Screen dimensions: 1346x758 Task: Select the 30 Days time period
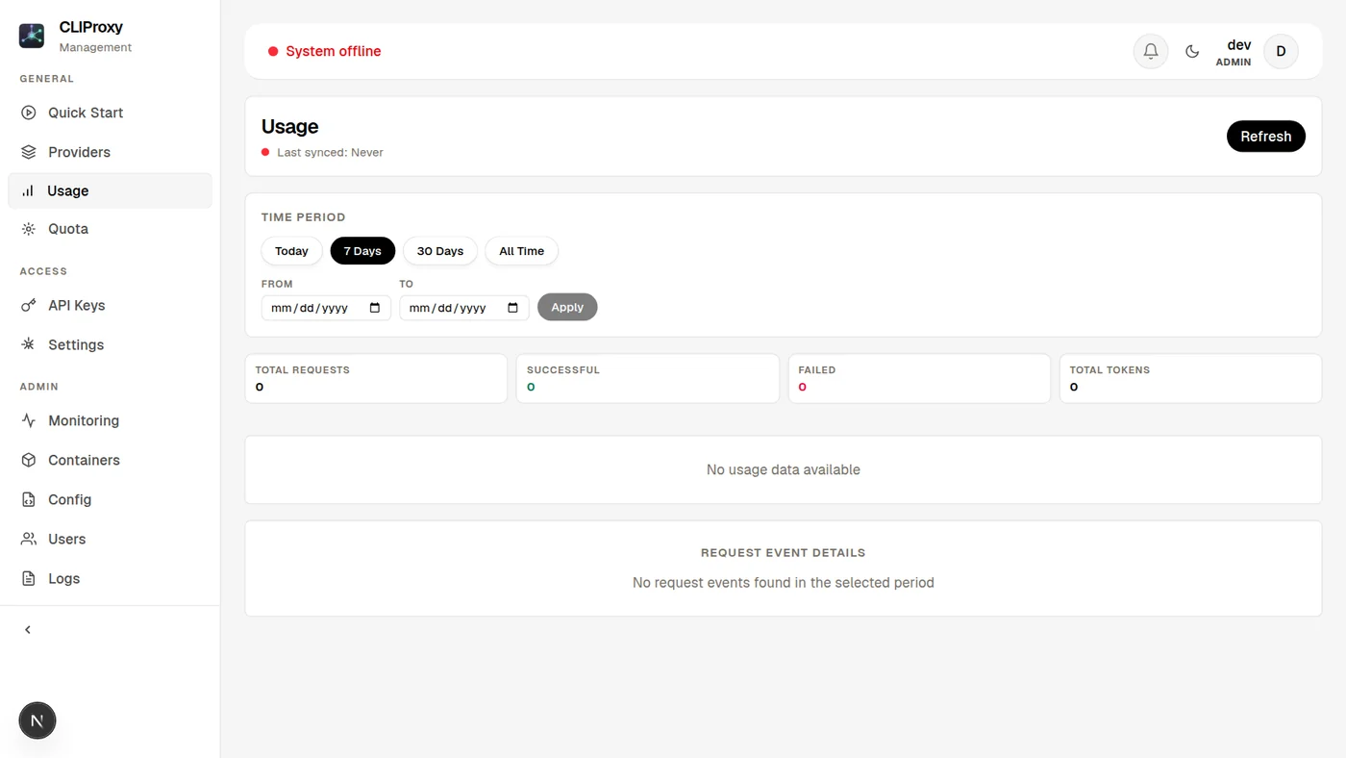click(x=440, y=251)
